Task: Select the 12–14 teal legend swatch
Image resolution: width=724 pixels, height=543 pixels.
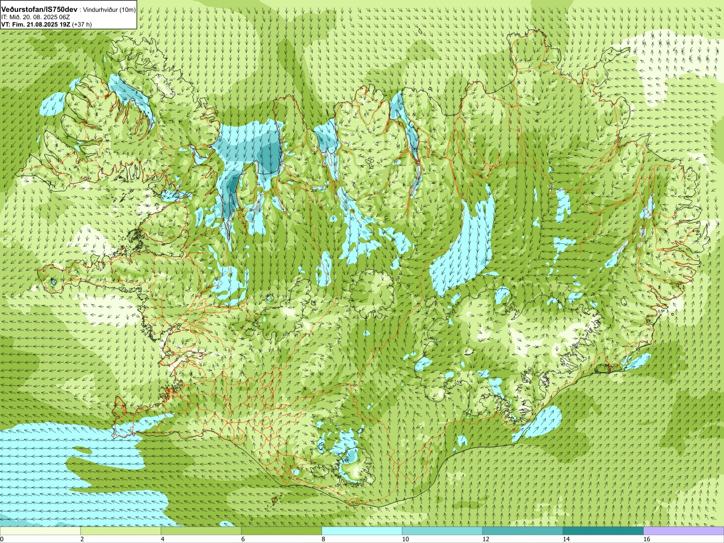Action: (x=523, y=531)
